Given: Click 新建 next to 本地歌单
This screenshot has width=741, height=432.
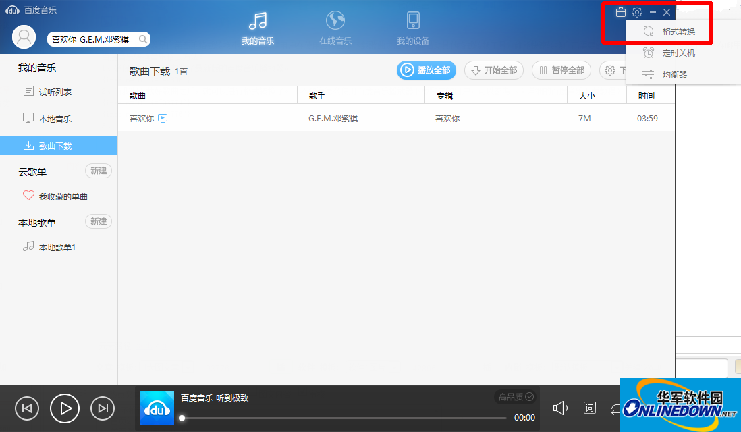Looking at the screenshot, I should [98, 221].
